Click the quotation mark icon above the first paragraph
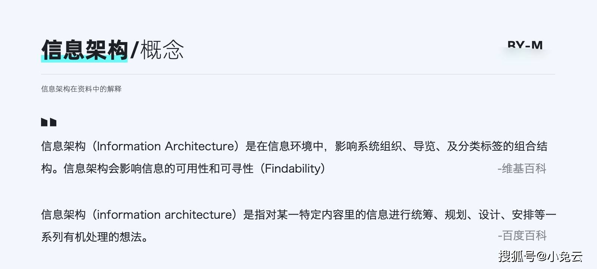The image size is (597, 269). tap(49, 122)
